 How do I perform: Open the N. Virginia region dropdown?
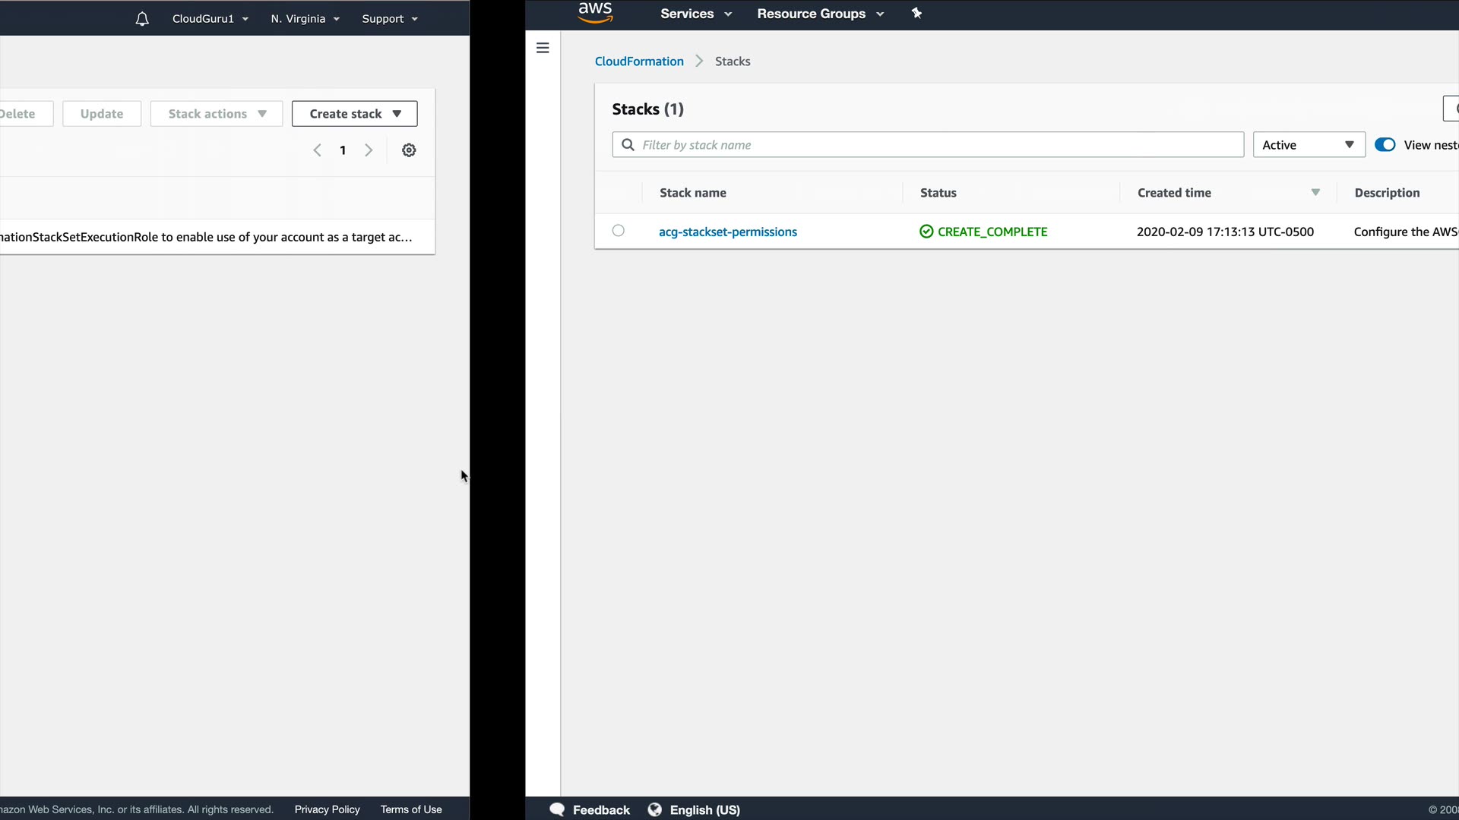click(305, 19)
